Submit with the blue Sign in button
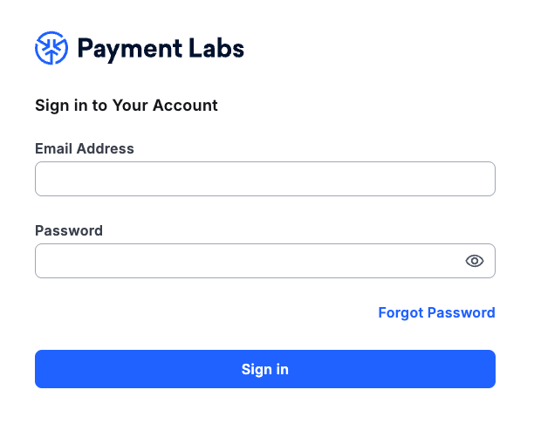 265,369
